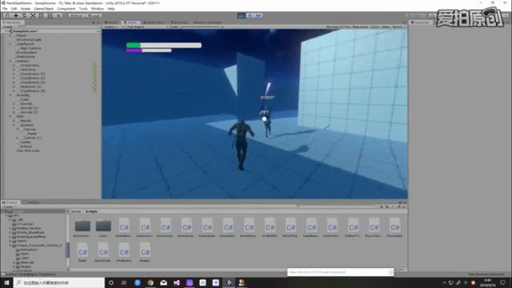
Task: Expand the Materials folder in Project tree
Action: (14, 262)
